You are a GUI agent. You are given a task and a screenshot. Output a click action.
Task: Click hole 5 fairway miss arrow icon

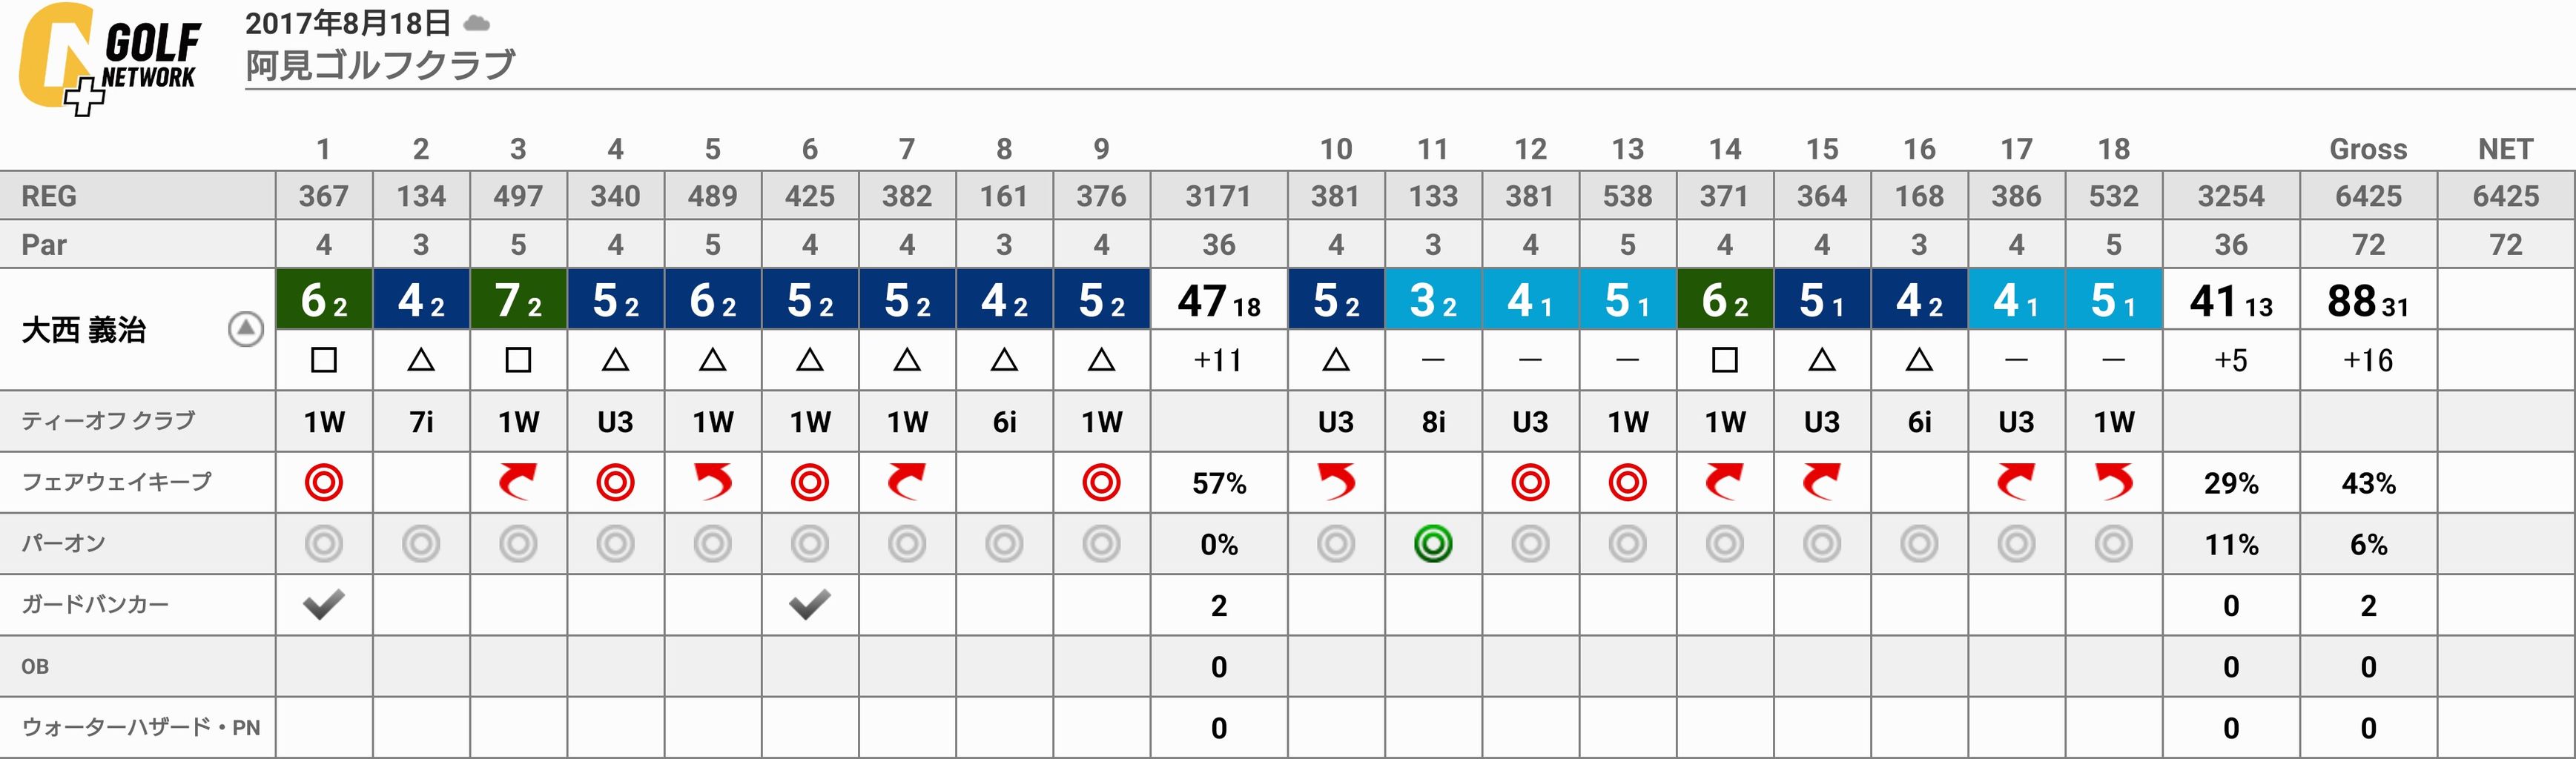pos(713,482)
